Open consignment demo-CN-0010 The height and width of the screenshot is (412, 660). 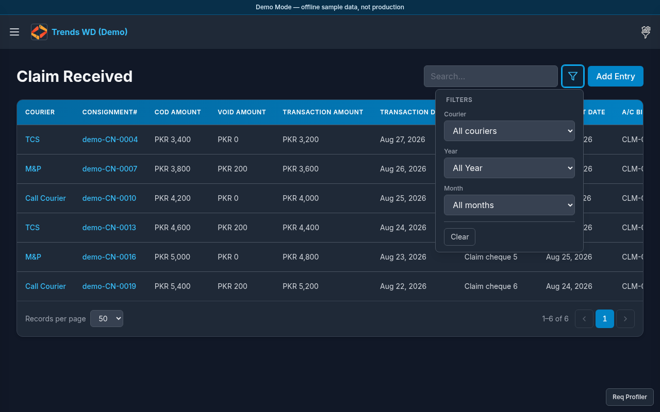[109, 198]
